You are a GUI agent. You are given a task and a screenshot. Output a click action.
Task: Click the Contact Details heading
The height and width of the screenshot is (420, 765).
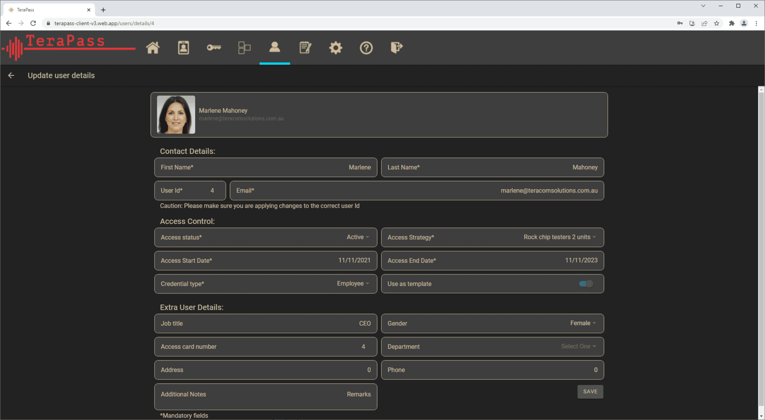[x=187, y=151]
